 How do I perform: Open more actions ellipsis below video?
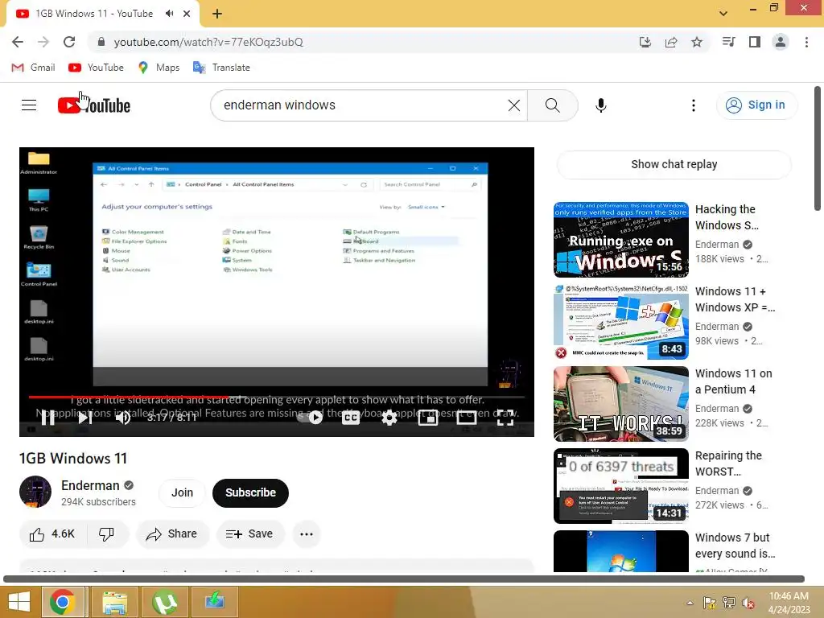pos(307,534)
